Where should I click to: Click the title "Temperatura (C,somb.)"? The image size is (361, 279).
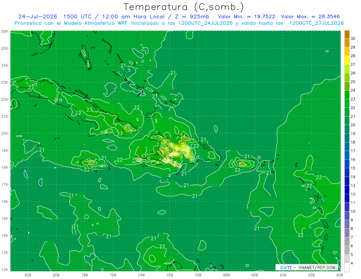point(184,7)
